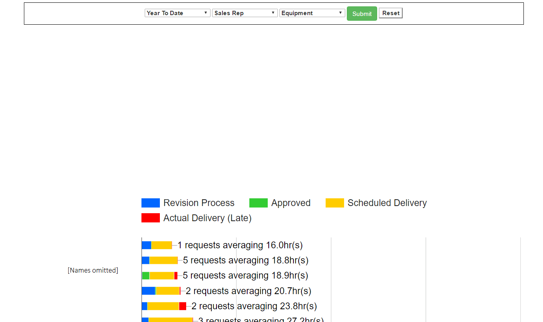Click the yellow segment of the 20.7hr(s) bar
The image size is (543, 322).
coord(167,291)
